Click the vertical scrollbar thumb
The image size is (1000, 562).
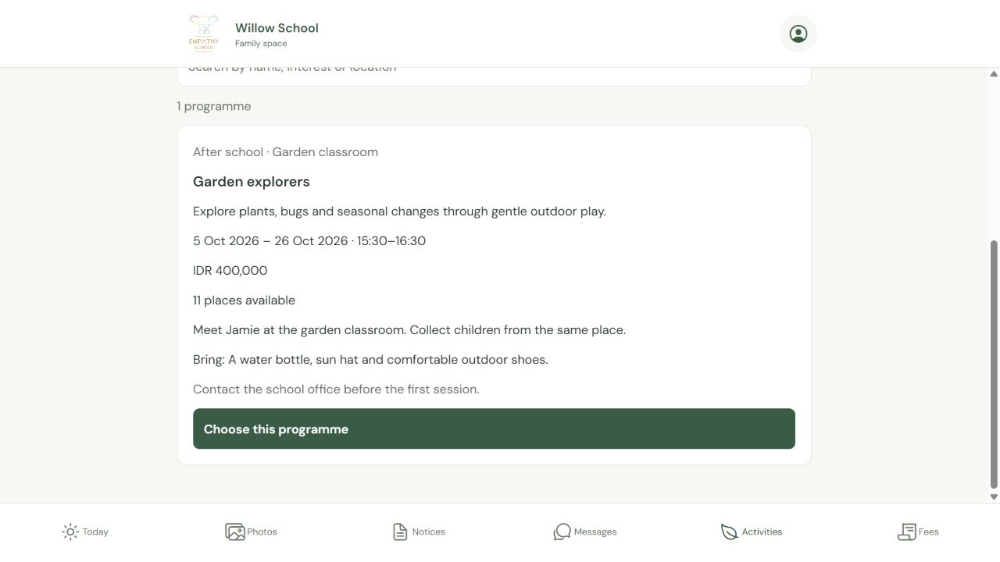pyautogui.click(x=994, y=364)
